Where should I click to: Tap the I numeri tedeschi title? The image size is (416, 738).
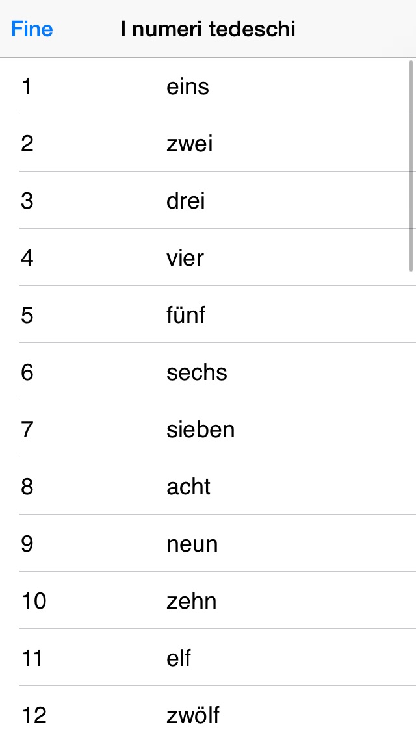click(x=208, y=29)
